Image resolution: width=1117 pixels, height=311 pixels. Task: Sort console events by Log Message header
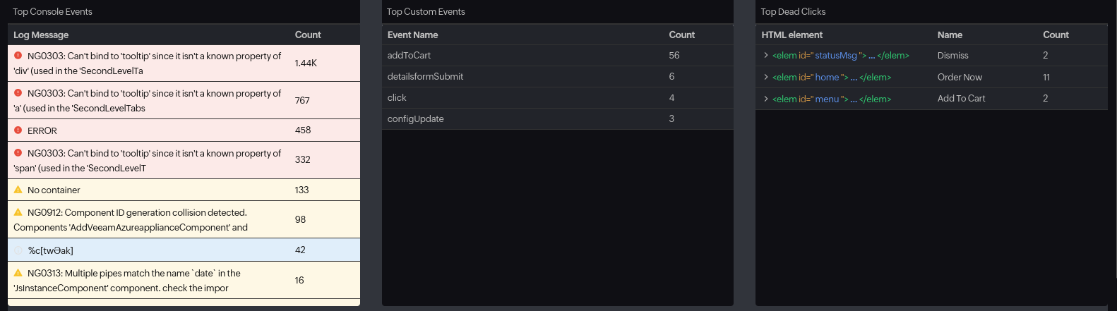coord(41,35)
